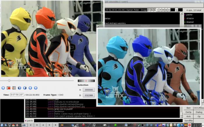Click the Kick button in XChat
This screenshot has width=204, height=127.
[x=189, y=116]
